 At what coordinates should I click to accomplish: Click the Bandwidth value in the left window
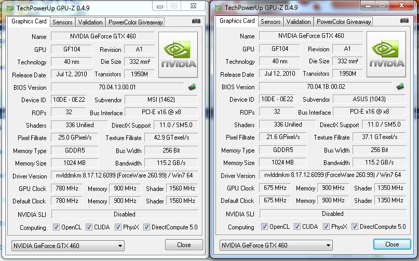tap(171, 163)
